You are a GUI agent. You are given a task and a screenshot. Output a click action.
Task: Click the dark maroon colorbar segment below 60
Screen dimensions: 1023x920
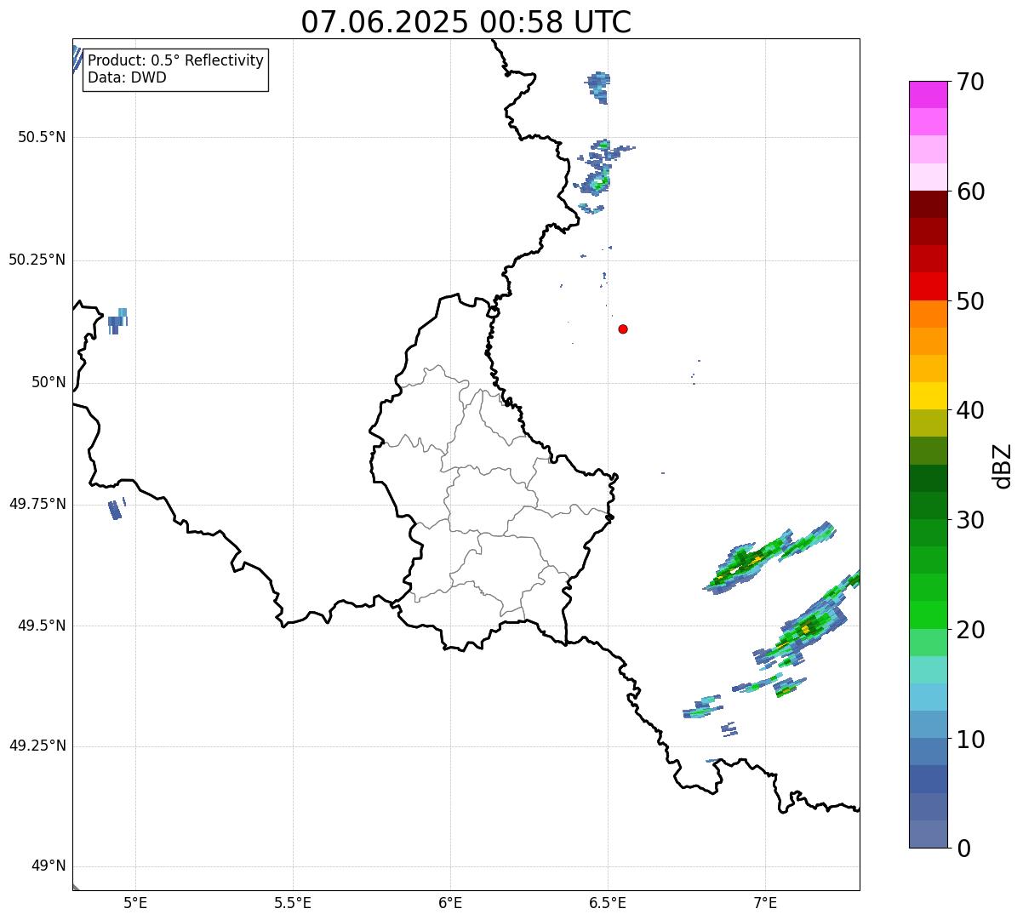tap(928, 204)
